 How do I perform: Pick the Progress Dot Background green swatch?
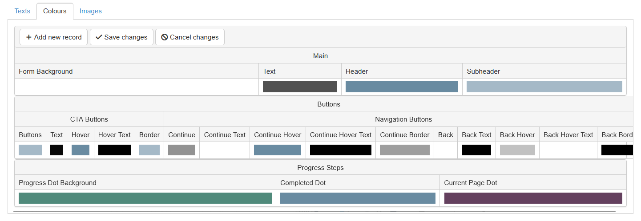tap(145, 198)
